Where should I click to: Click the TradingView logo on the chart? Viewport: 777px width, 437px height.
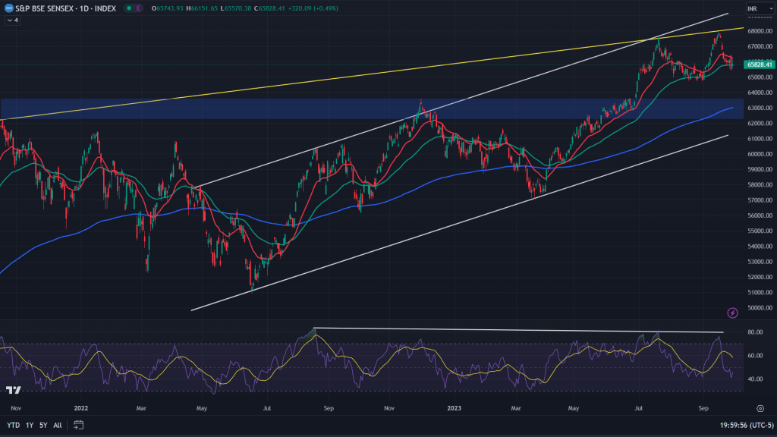point(13,390)
